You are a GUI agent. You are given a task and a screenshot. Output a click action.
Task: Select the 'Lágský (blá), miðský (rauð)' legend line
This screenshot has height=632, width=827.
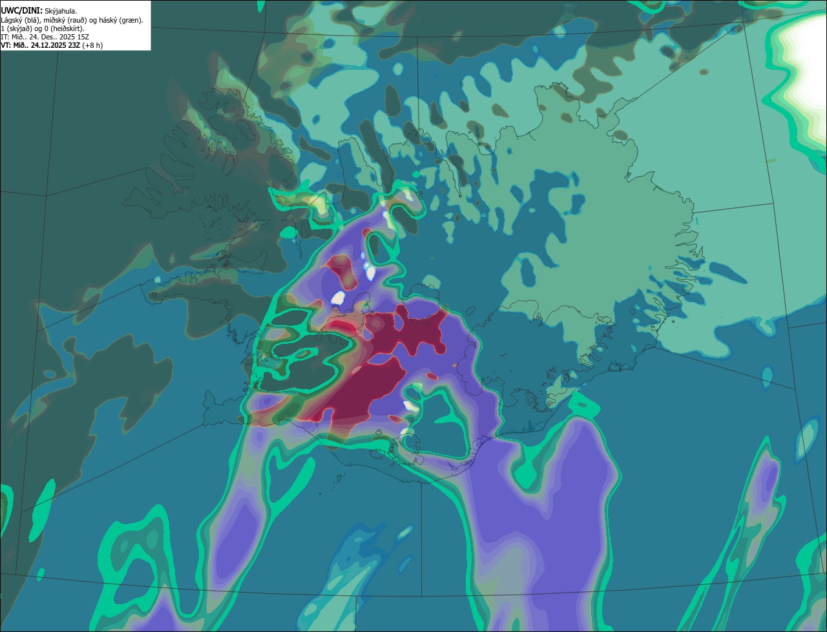click(72, 20)
